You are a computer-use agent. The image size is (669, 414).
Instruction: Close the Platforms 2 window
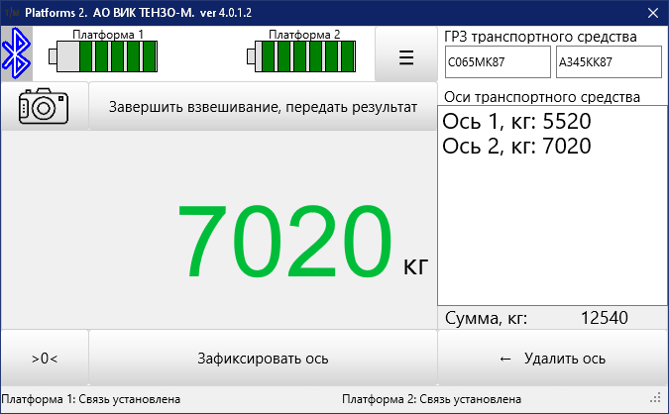click(651, 12)
